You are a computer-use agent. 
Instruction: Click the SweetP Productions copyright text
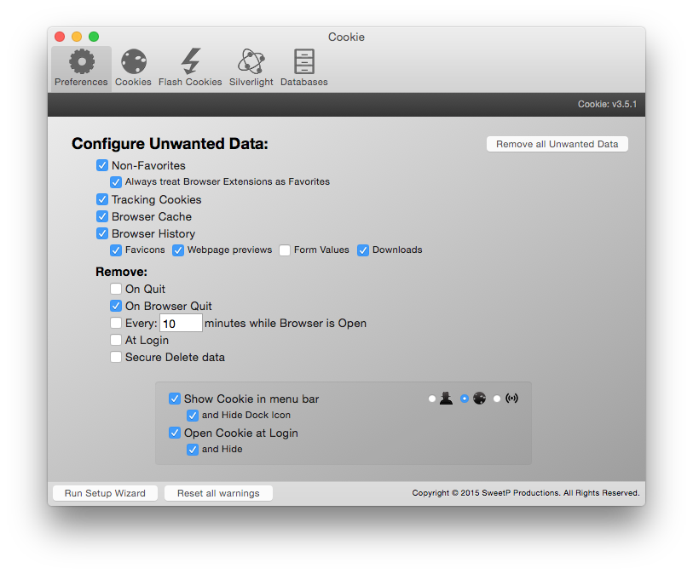click(526, 493)
